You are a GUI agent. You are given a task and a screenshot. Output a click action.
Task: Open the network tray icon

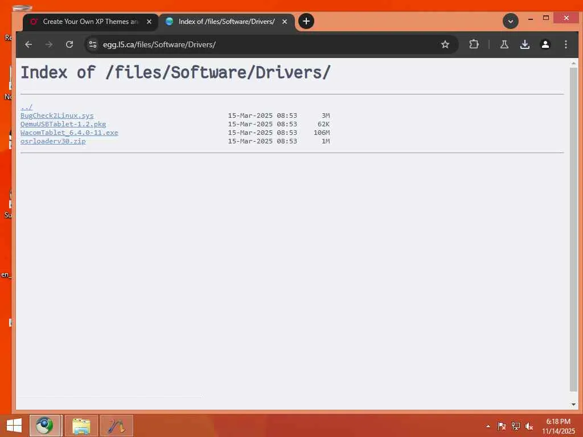515,426
